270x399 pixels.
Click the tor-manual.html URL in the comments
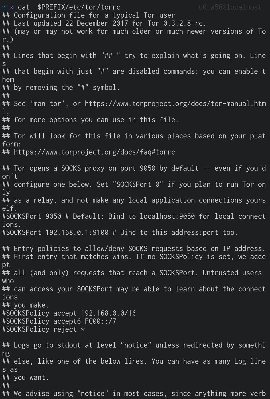coord(175,104)
